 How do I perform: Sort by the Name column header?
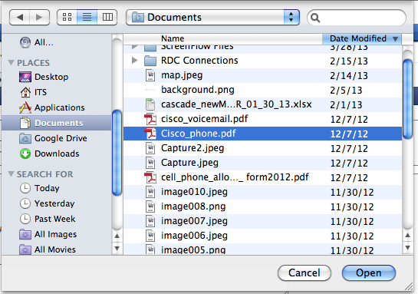pyautogui.click(x=223, y=38)
